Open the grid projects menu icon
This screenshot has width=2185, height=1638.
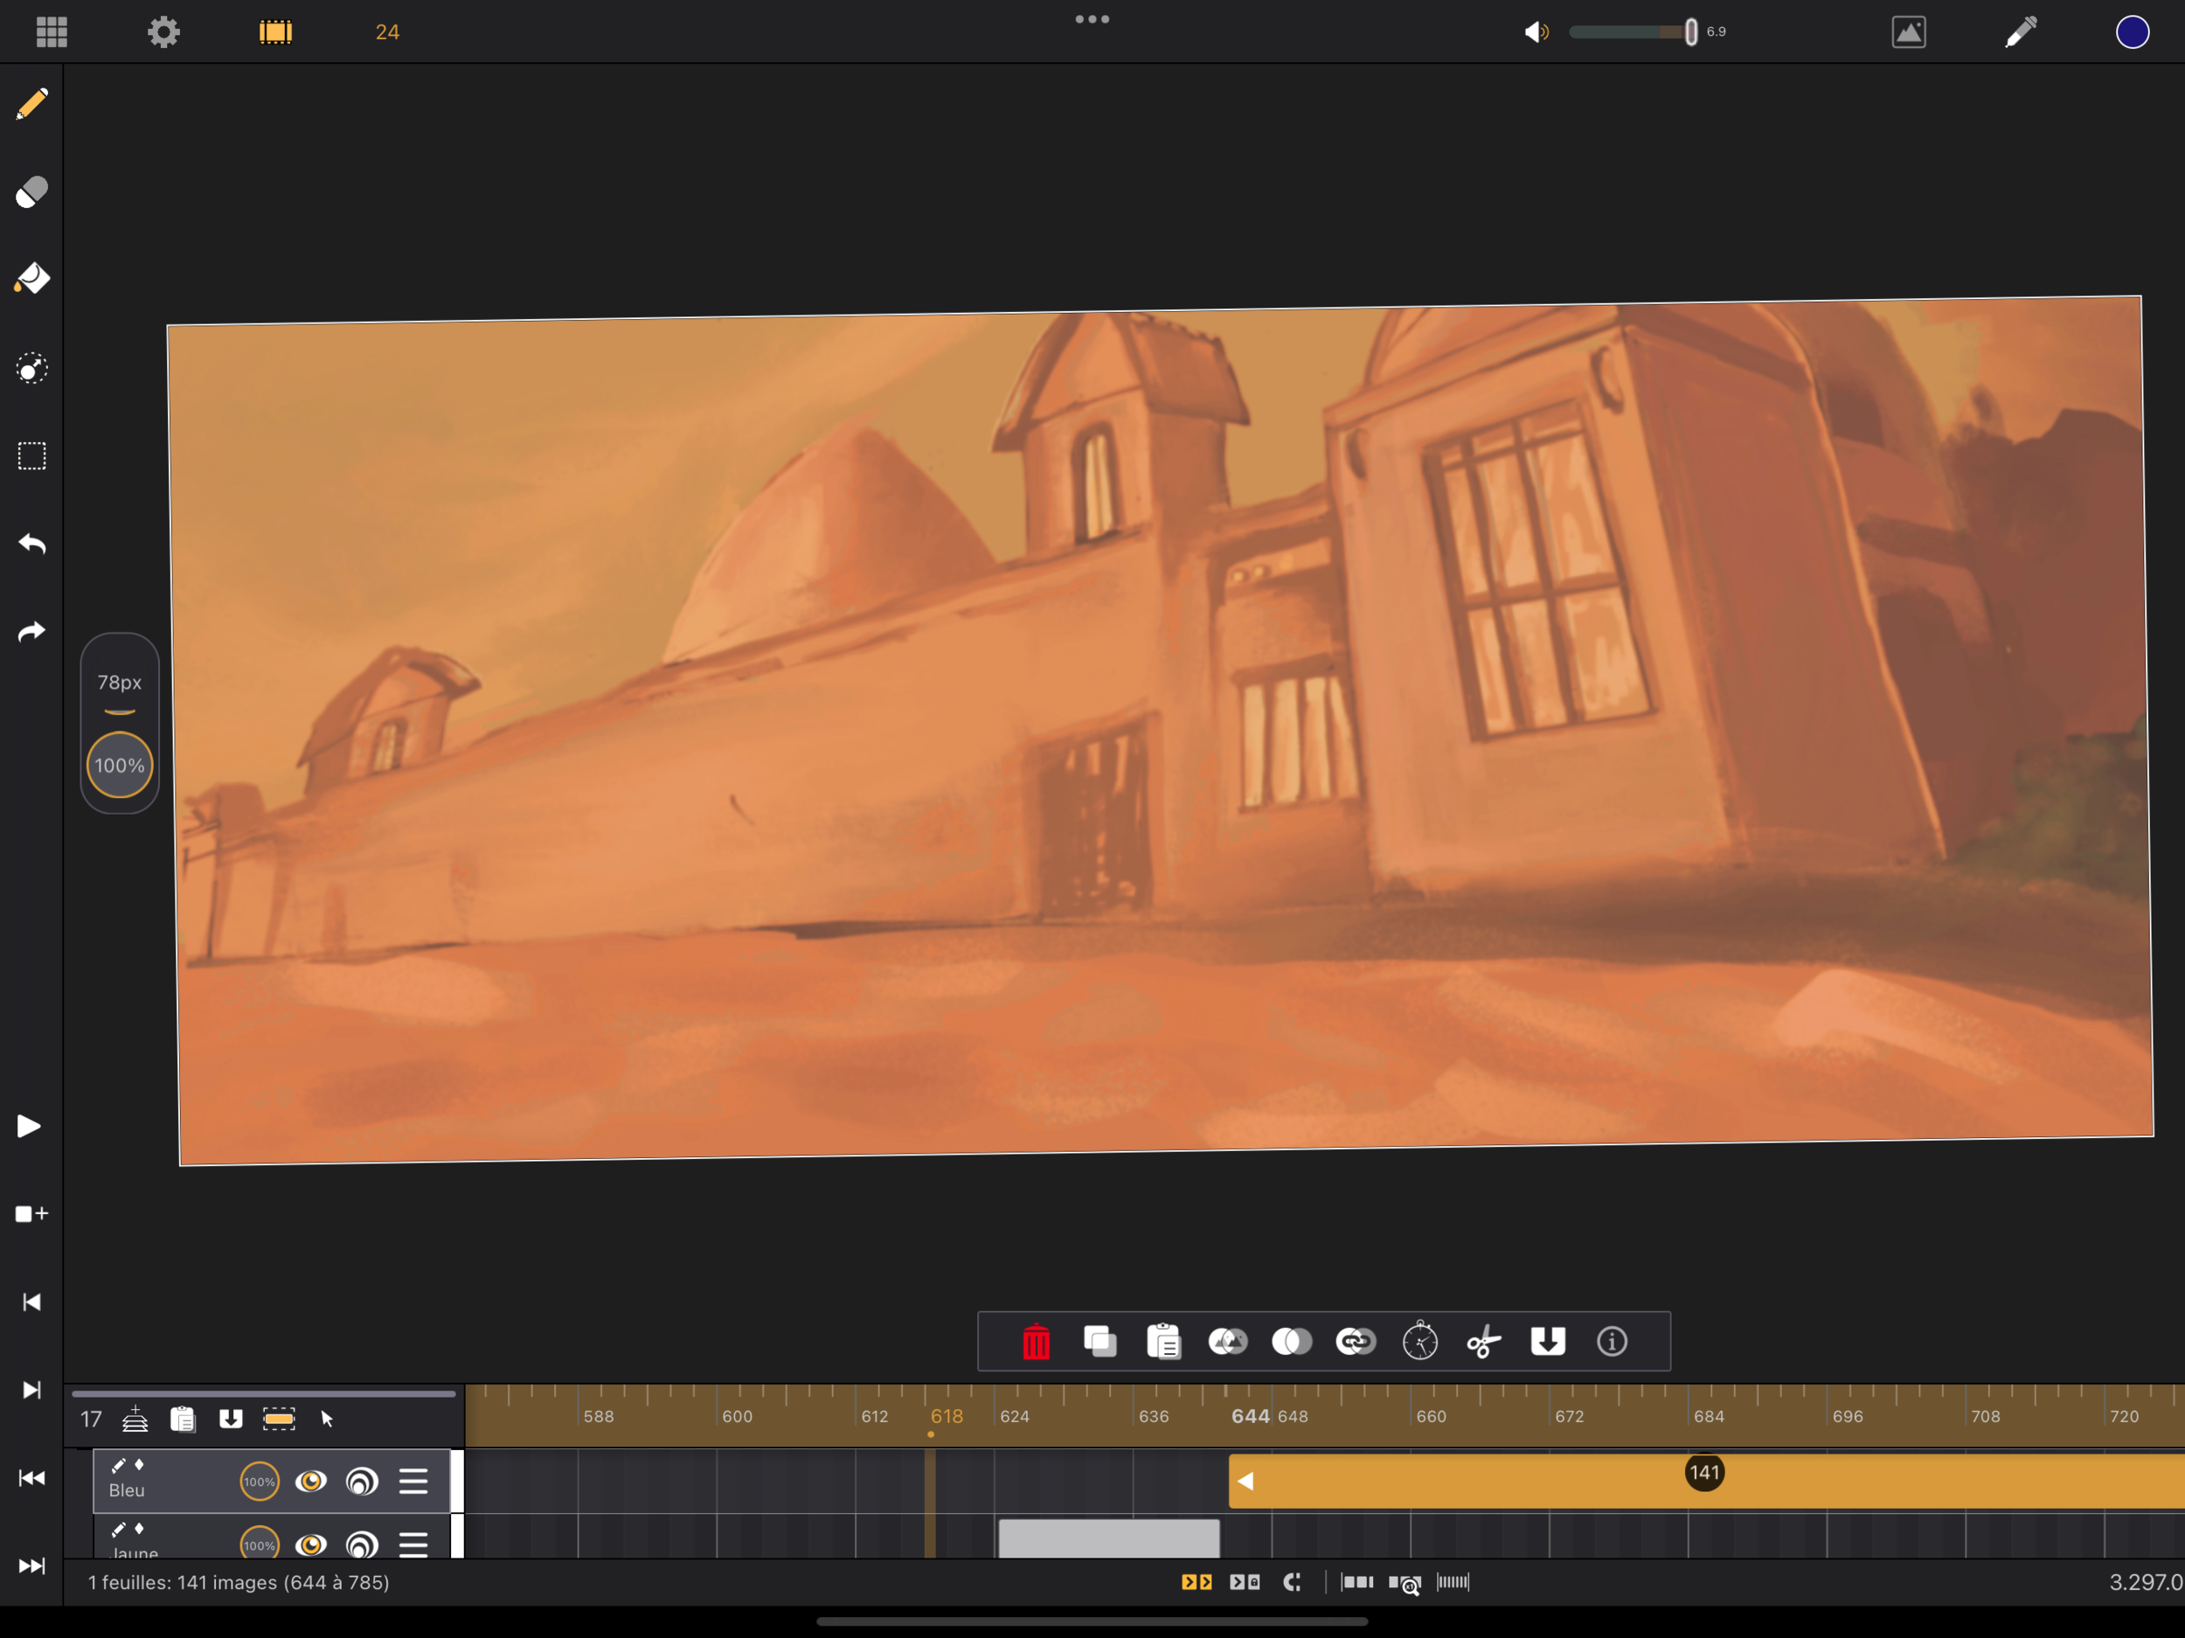52,31
